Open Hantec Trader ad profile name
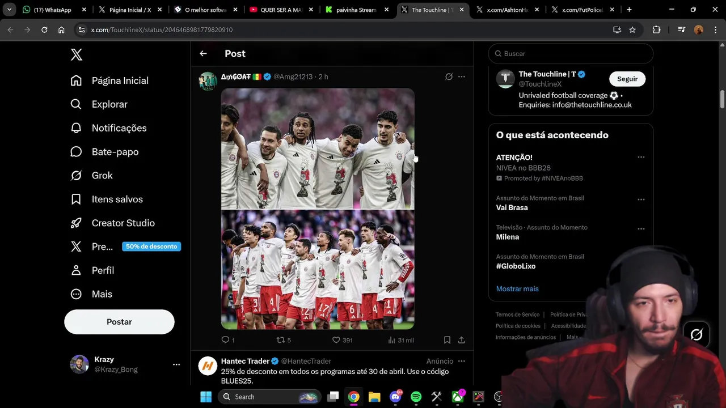Image resolution: width=726 pixels, height=408 pixels. coord(246,361)
